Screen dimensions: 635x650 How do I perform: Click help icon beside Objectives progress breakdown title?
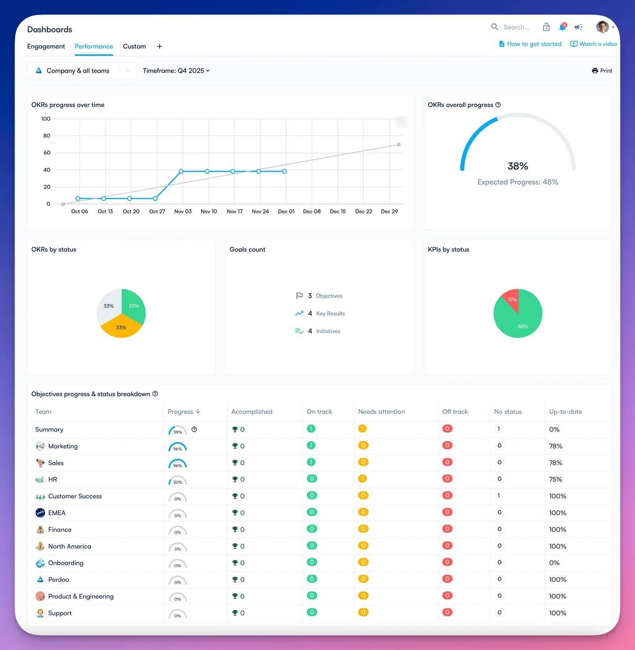click(155, 394)
